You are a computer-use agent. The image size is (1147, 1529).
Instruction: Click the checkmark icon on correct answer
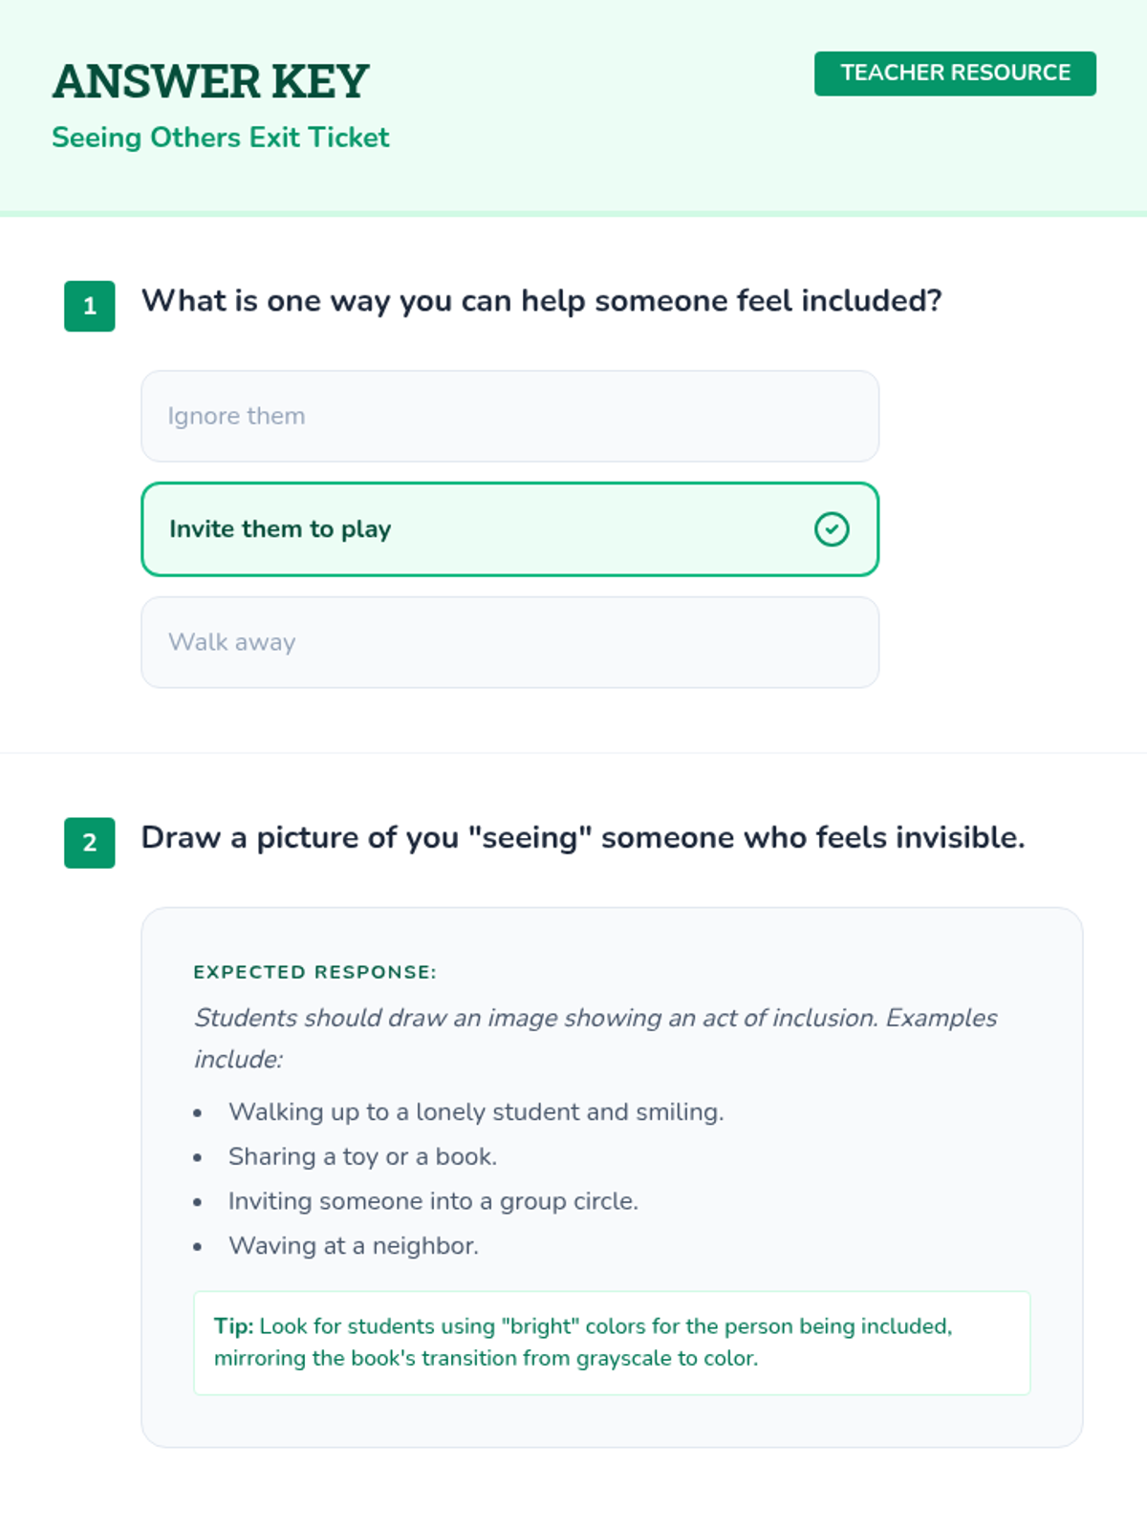[832, 529]
